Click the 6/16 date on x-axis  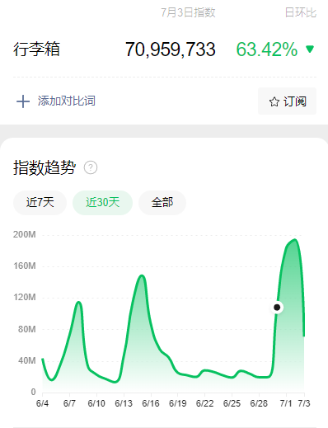(151, 403)
